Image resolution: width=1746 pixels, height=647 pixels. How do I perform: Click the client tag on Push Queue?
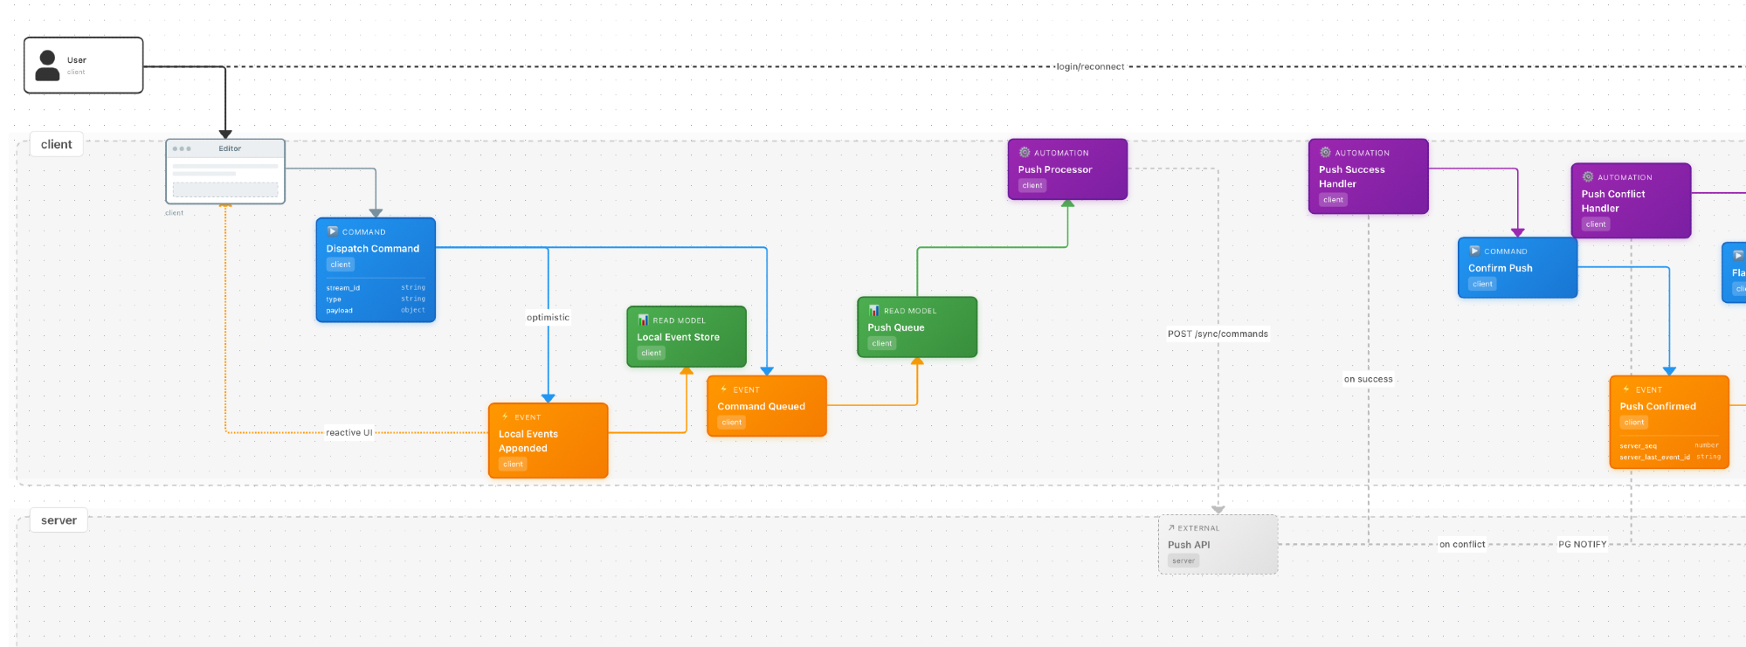point(881,344)
